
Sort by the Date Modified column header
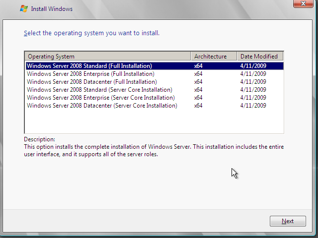coord(260,56)
